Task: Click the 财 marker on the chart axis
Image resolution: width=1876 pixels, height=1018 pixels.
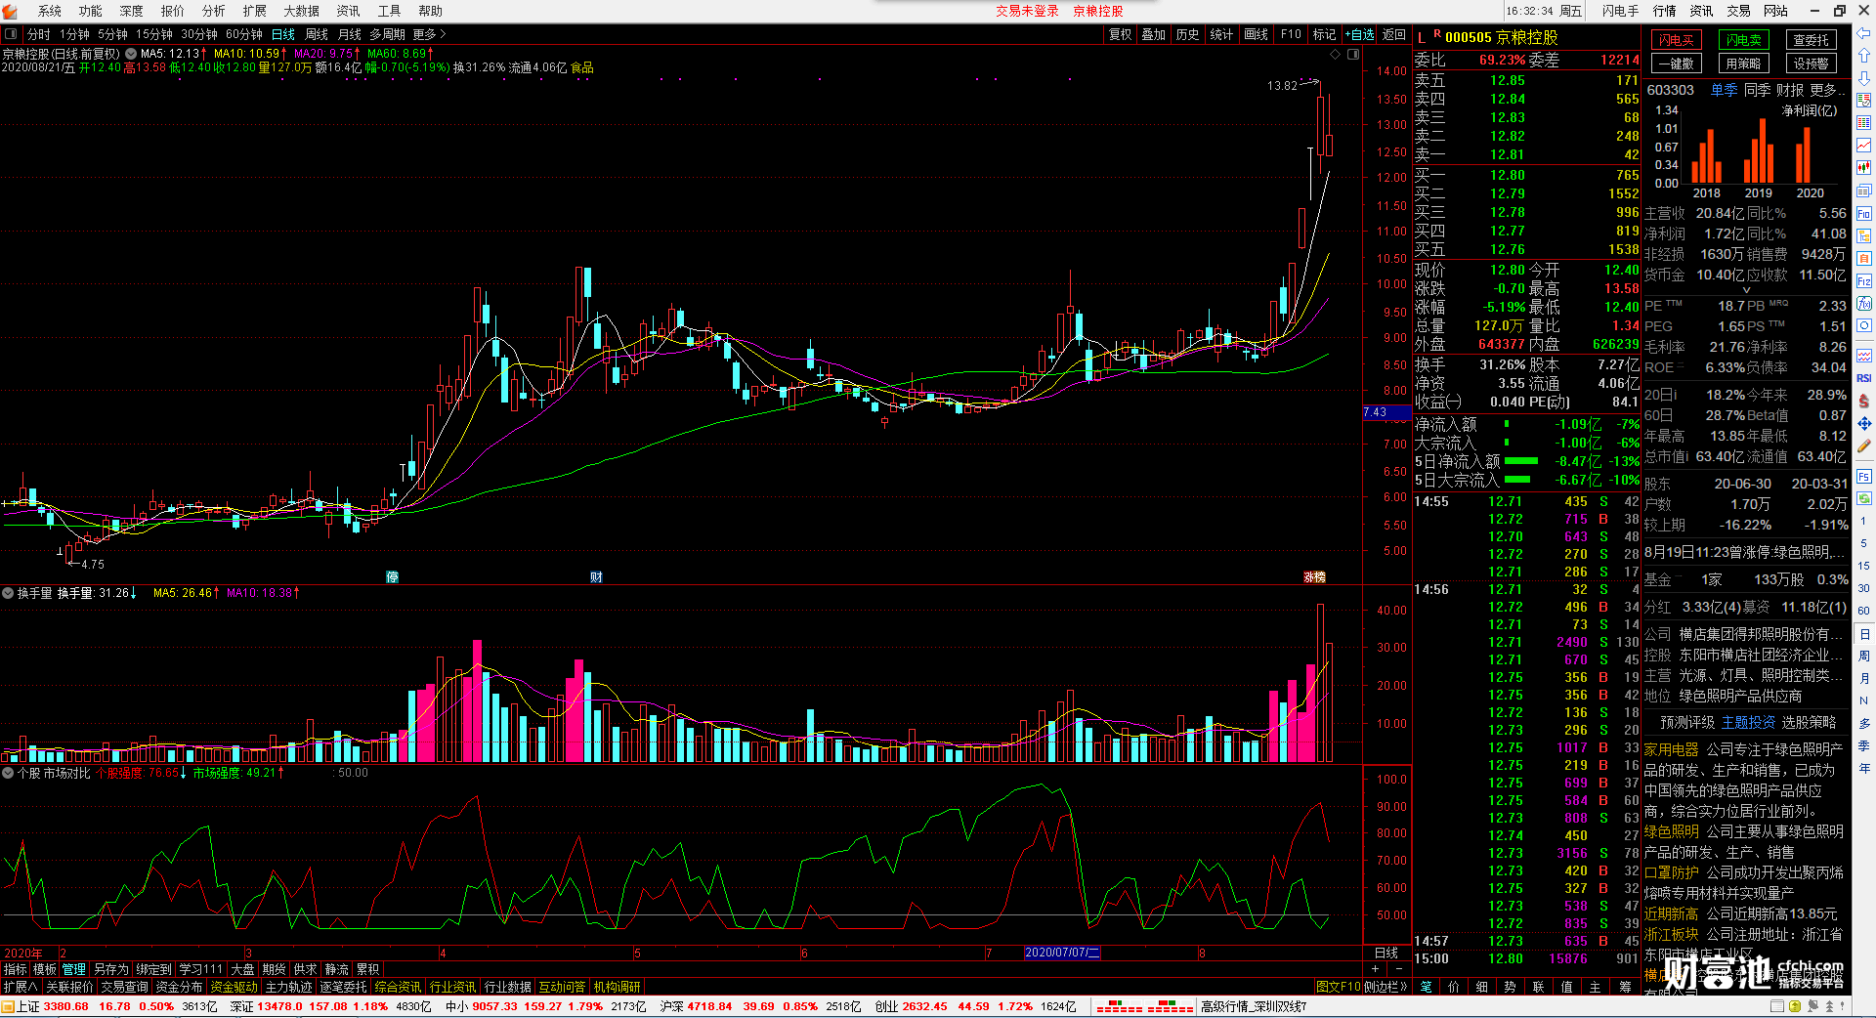Action: click(x=596, y=577)
